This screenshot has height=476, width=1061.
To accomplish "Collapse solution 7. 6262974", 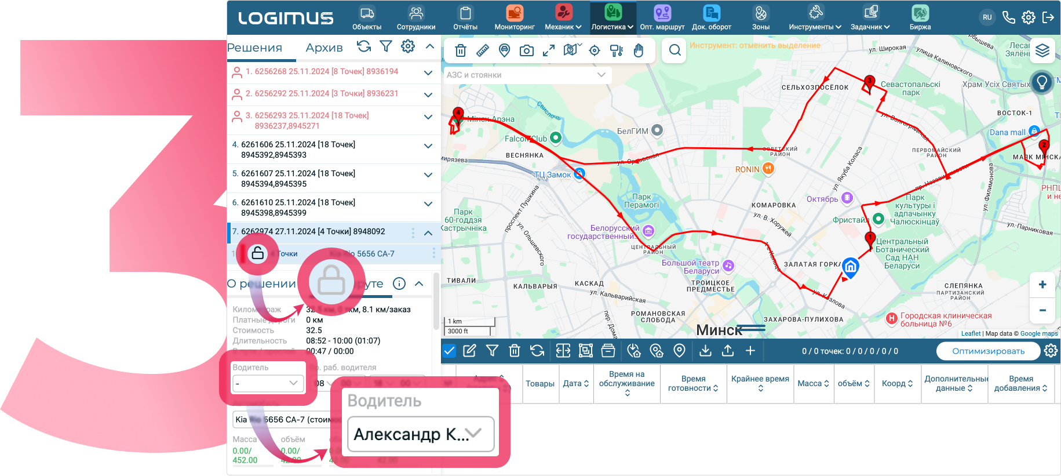I will (428, 232).
